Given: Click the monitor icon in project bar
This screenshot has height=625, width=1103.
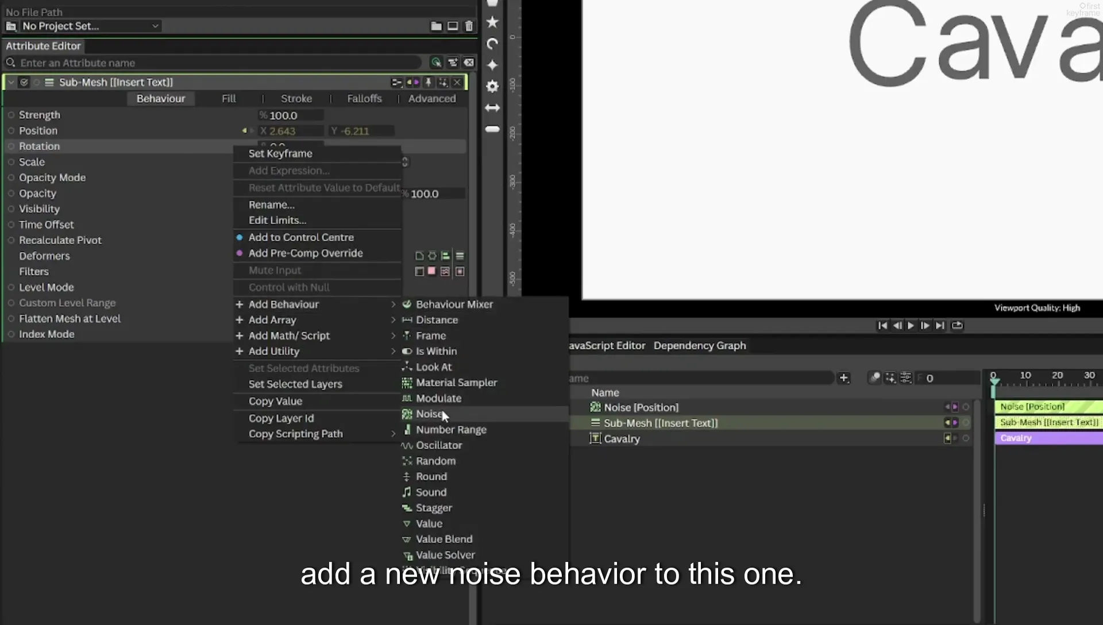Looking at the screenshot, I should 453,26.
